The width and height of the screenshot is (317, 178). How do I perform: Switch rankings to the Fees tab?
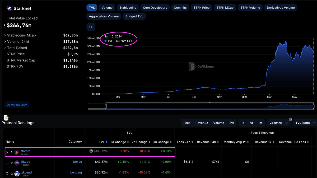point(187,123)
